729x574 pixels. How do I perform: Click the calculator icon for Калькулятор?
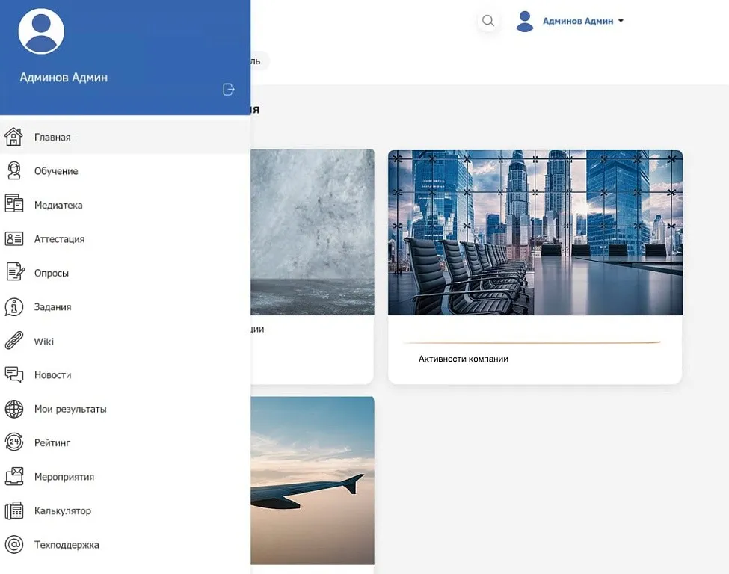[x=13, y=511]
